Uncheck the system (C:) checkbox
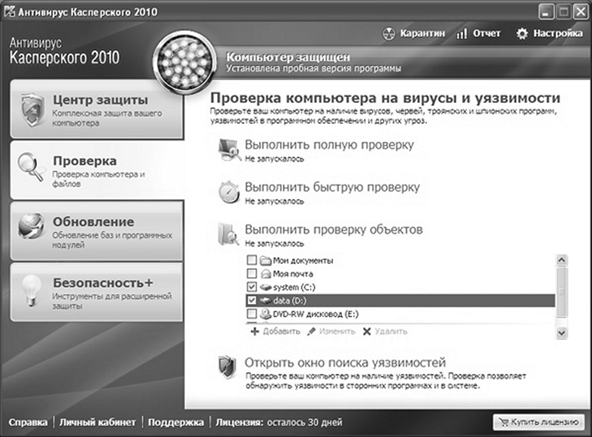592x437 pixels. coord(251,287)
